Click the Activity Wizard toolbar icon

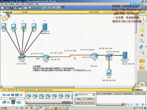tap(20, 8)
